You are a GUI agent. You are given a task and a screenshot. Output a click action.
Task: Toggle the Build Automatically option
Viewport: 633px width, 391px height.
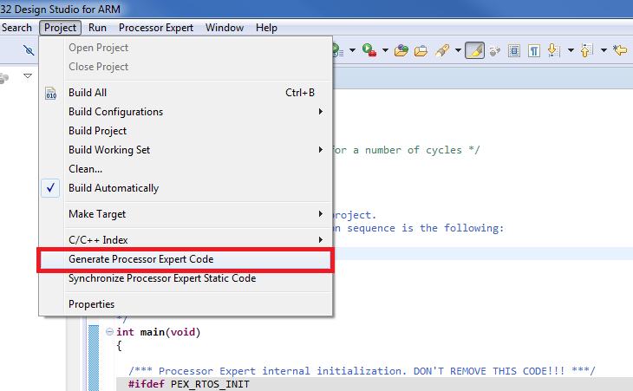113,188
